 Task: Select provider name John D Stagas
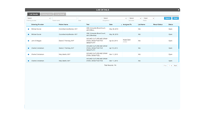pyautogui.click(x=36, y=41)
